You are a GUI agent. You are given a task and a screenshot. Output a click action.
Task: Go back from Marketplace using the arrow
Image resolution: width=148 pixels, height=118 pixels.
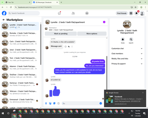point(4,20)
